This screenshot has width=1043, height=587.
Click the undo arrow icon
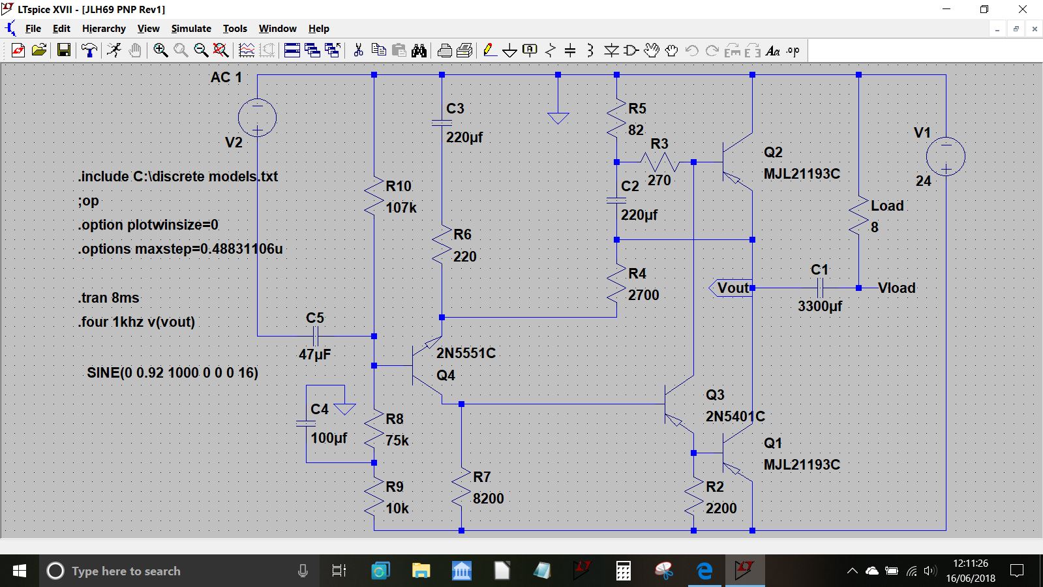coord(692,50)
